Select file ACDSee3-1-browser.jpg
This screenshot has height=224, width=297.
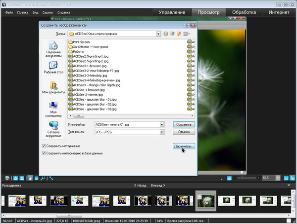pos(88,66)
